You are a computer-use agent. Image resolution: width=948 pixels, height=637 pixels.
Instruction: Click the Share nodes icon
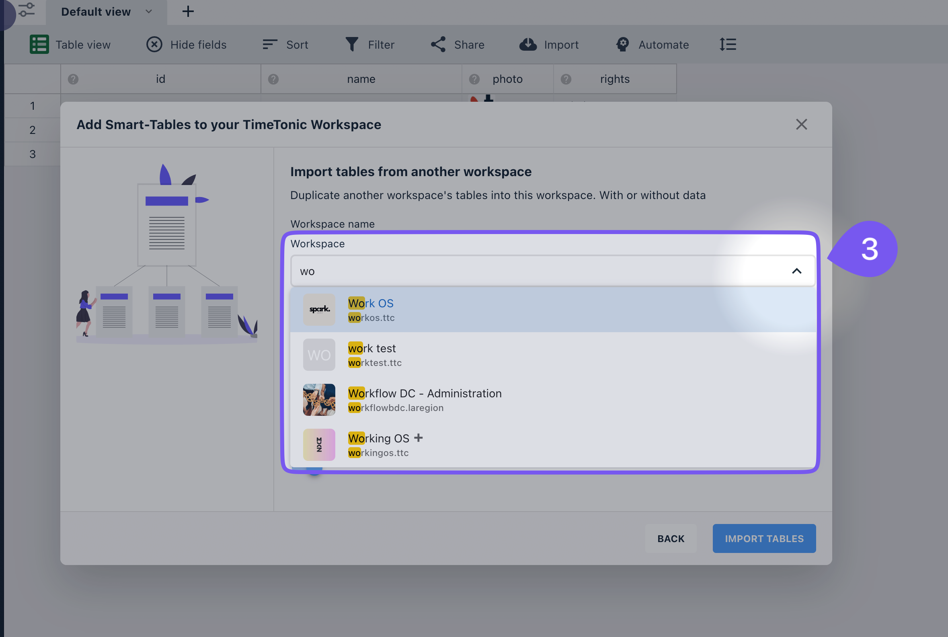(x=438, y=44)
